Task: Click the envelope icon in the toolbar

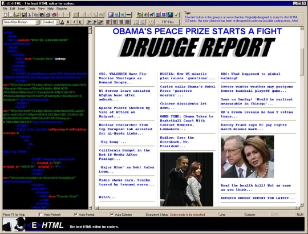Action: pos(11,15)
